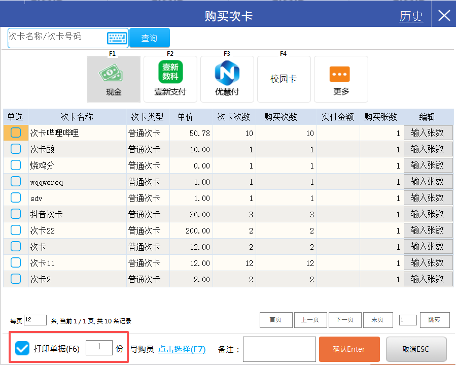Go to 下一页 next page
456x365 pixels.
coord(344,320)
